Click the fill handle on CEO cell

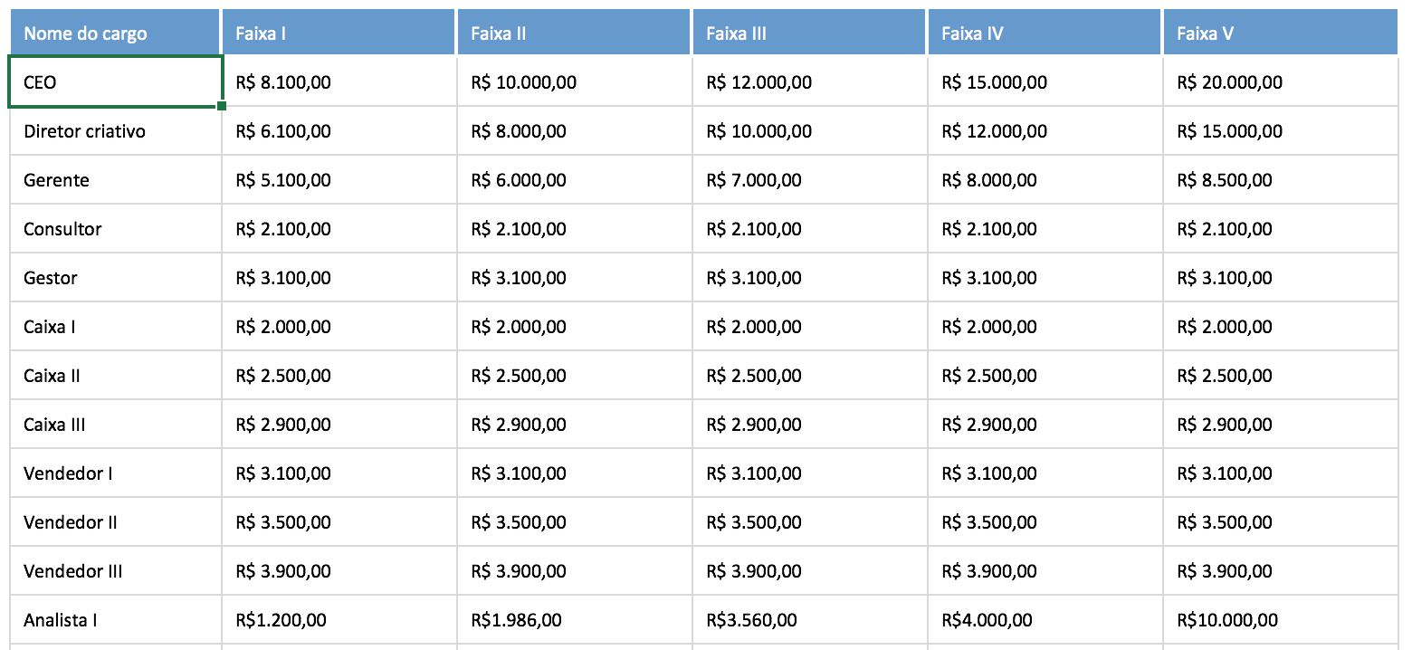(222, 106)
